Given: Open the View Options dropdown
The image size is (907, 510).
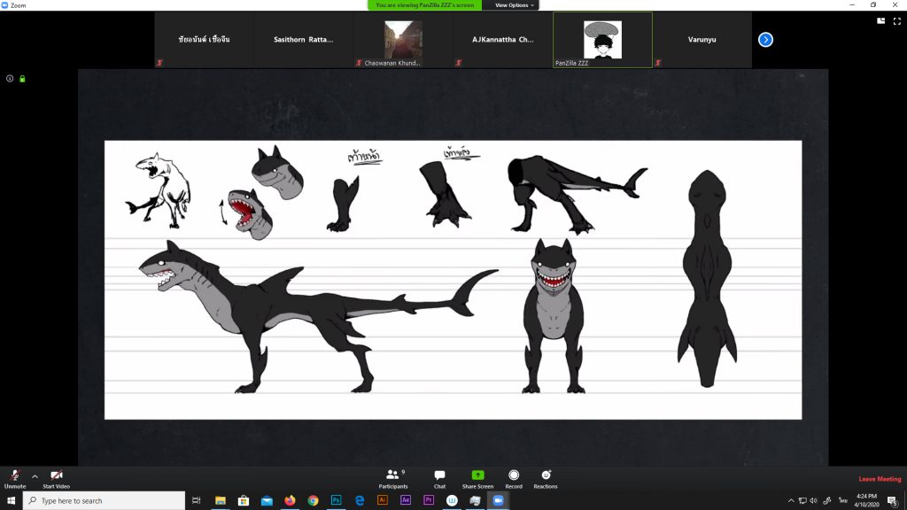Looking at the screenshot, I should [514, 5].
